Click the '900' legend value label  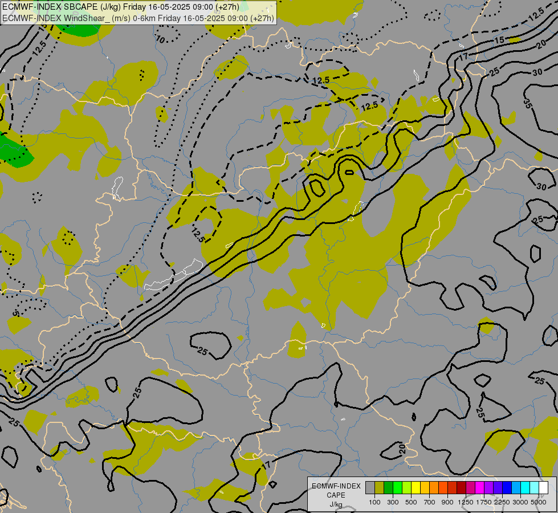[x=447, y=502]
